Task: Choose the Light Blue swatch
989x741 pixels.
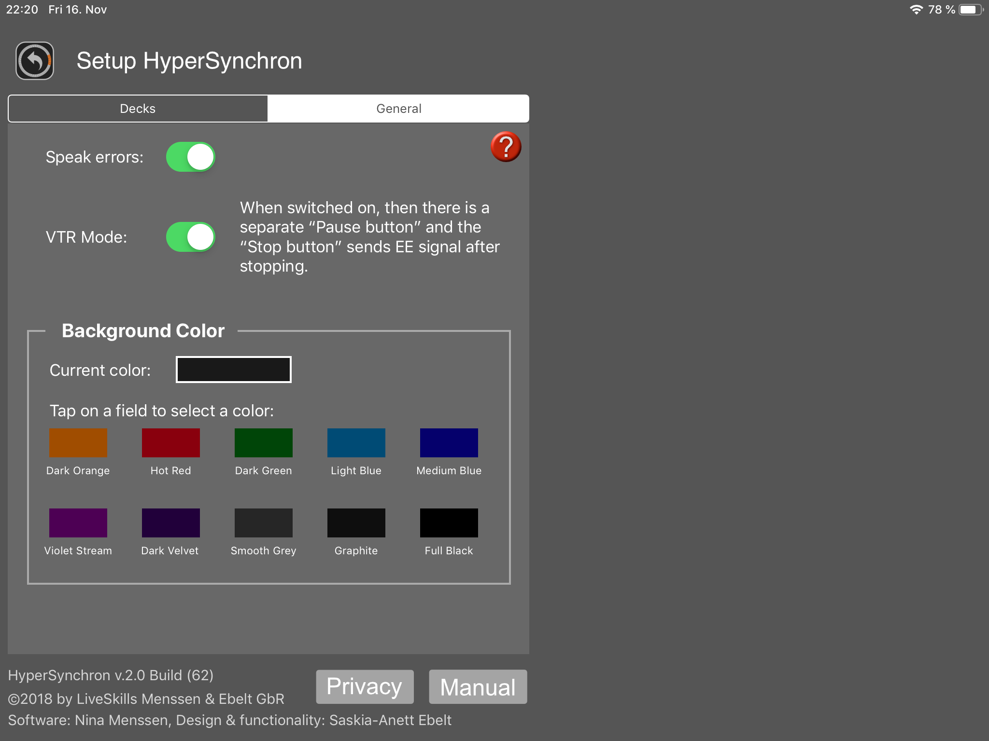Action: coord(356,443)
